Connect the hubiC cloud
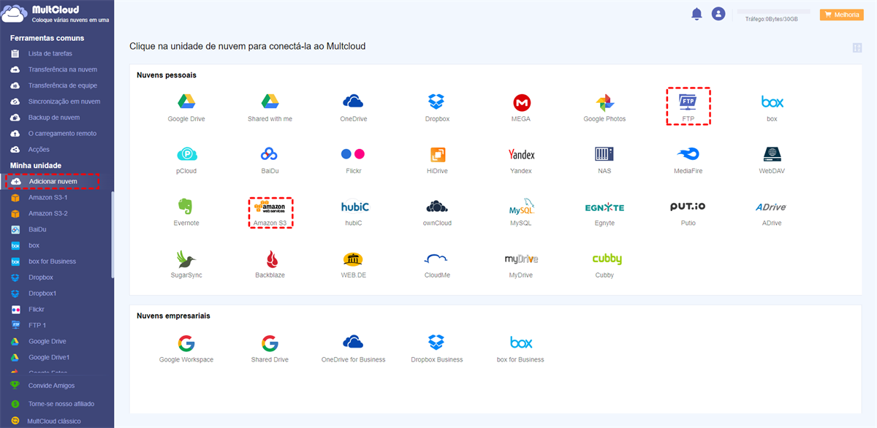Screen dimensions: 877x428 [x=354, y=207]
